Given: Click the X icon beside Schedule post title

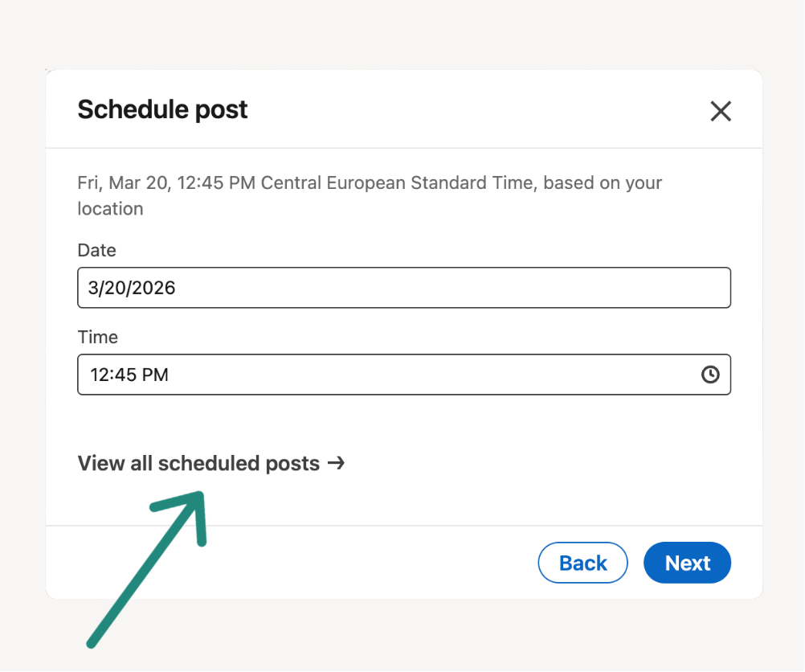Looking at the screenshot, I should (721, 111).
